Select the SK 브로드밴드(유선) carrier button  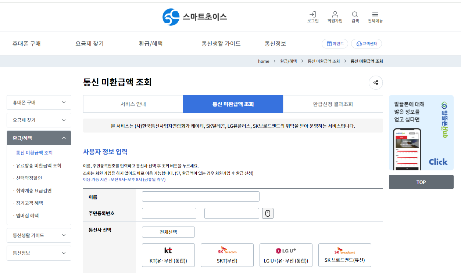(x=345, y=255)
